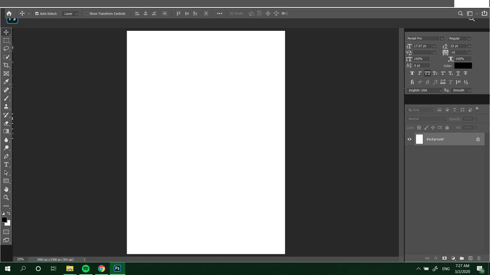Click the Home button in options bar
Screen dimensions: 490x275
[9, 13]
